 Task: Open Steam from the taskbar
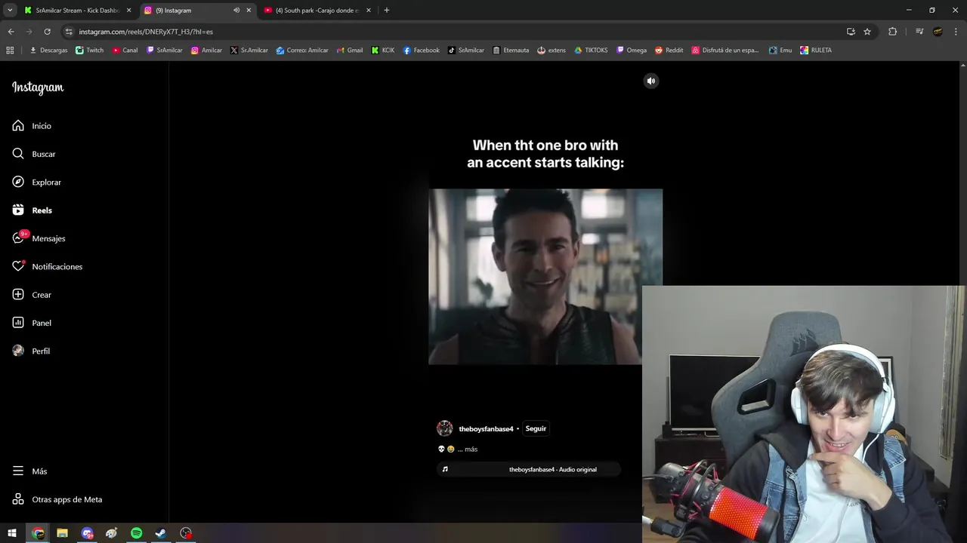click(161, 533)
